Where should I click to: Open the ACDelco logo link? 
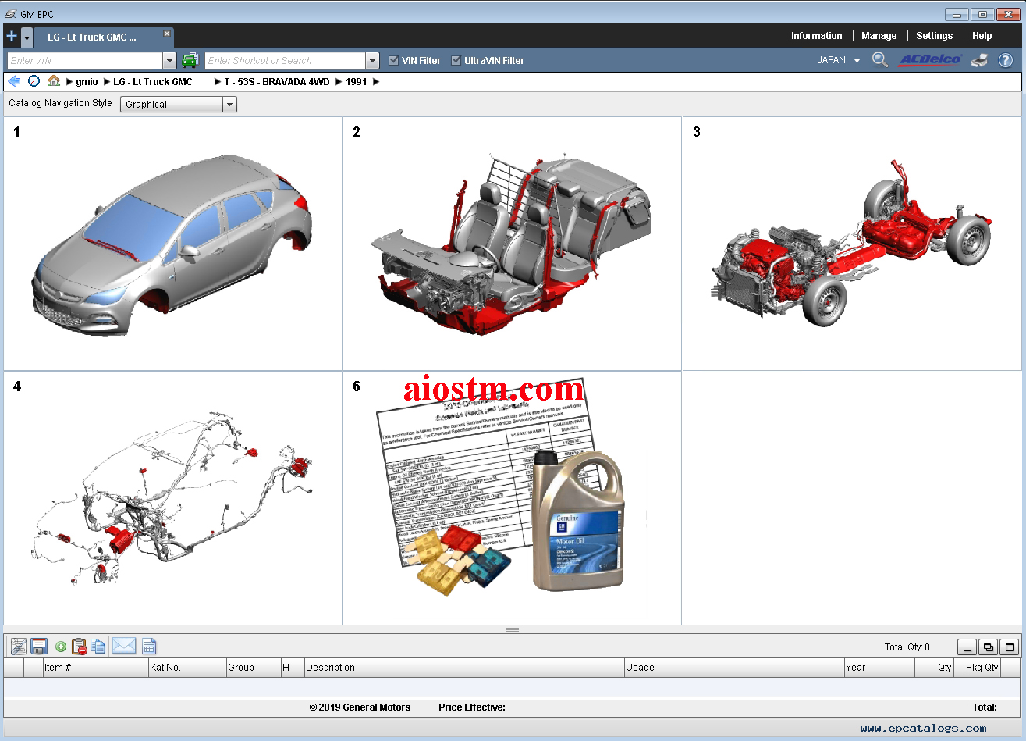tap(931, 60)
